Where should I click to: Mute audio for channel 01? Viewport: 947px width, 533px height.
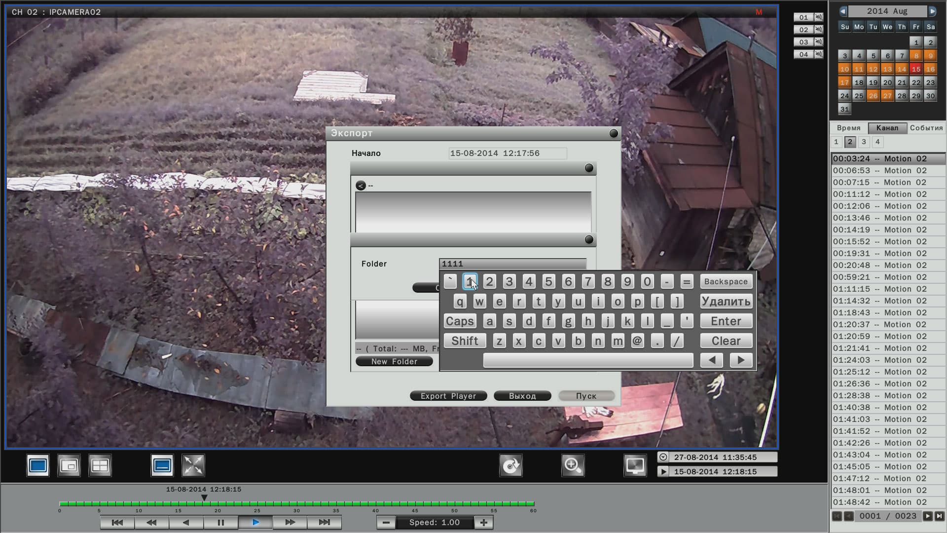[819, 17]
